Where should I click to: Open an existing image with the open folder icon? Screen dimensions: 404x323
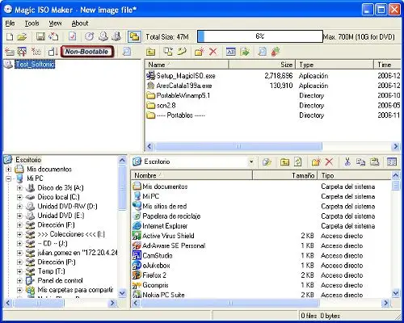point(22,37)
